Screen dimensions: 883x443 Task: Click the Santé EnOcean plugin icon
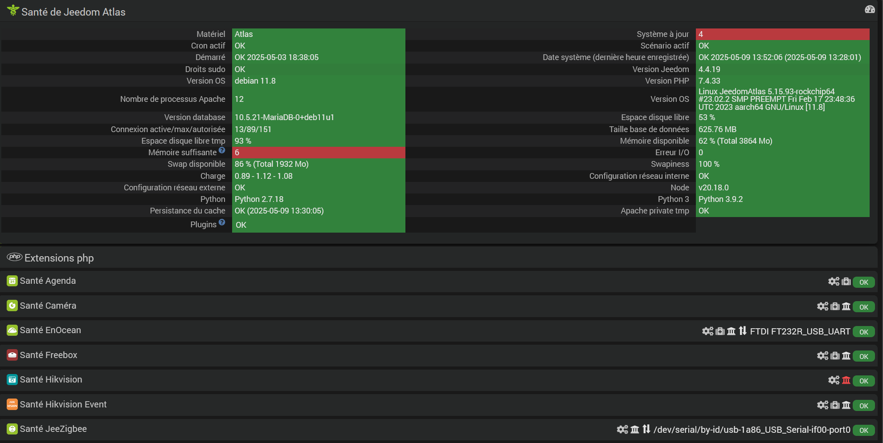coord(12,330)
